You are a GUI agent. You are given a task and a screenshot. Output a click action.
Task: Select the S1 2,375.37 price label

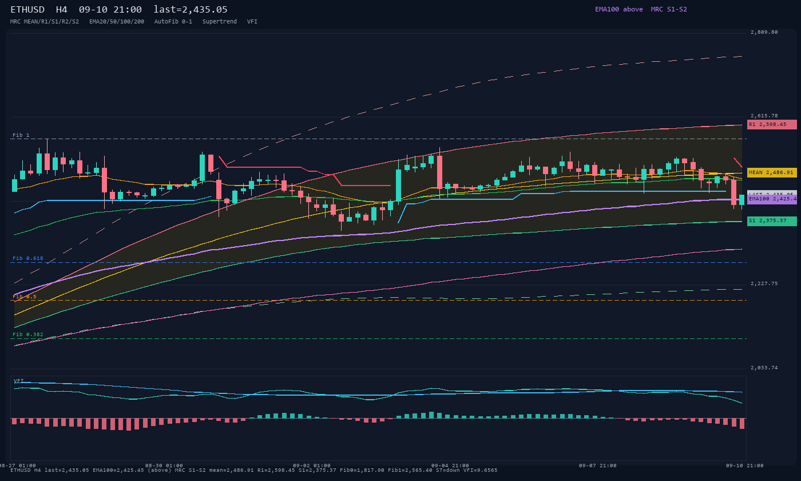pos(772,221)
